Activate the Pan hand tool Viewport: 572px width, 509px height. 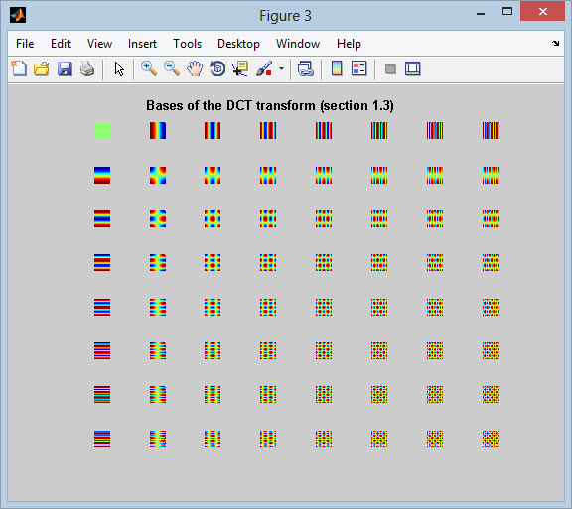coord(195,68)
